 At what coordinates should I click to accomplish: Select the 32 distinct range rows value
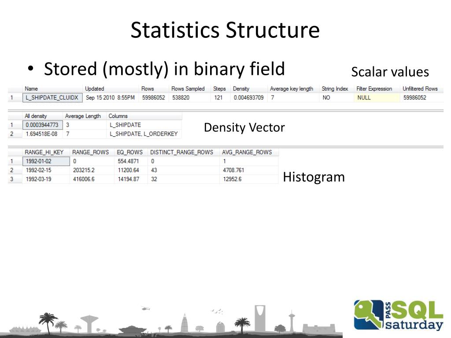tap(154, 179)
